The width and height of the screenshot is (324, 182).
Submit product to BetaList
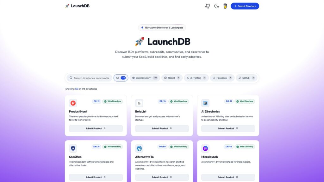pyautogui.click(x=162, y=128)
